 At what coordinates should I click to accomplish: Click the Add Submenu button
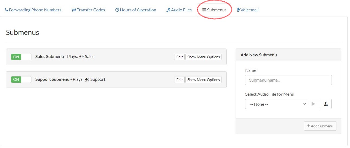tap(320, 126)
